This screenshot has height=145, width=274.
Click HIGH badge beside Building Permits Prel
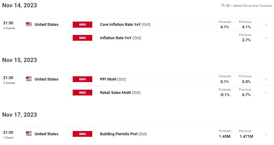(82, 134)
